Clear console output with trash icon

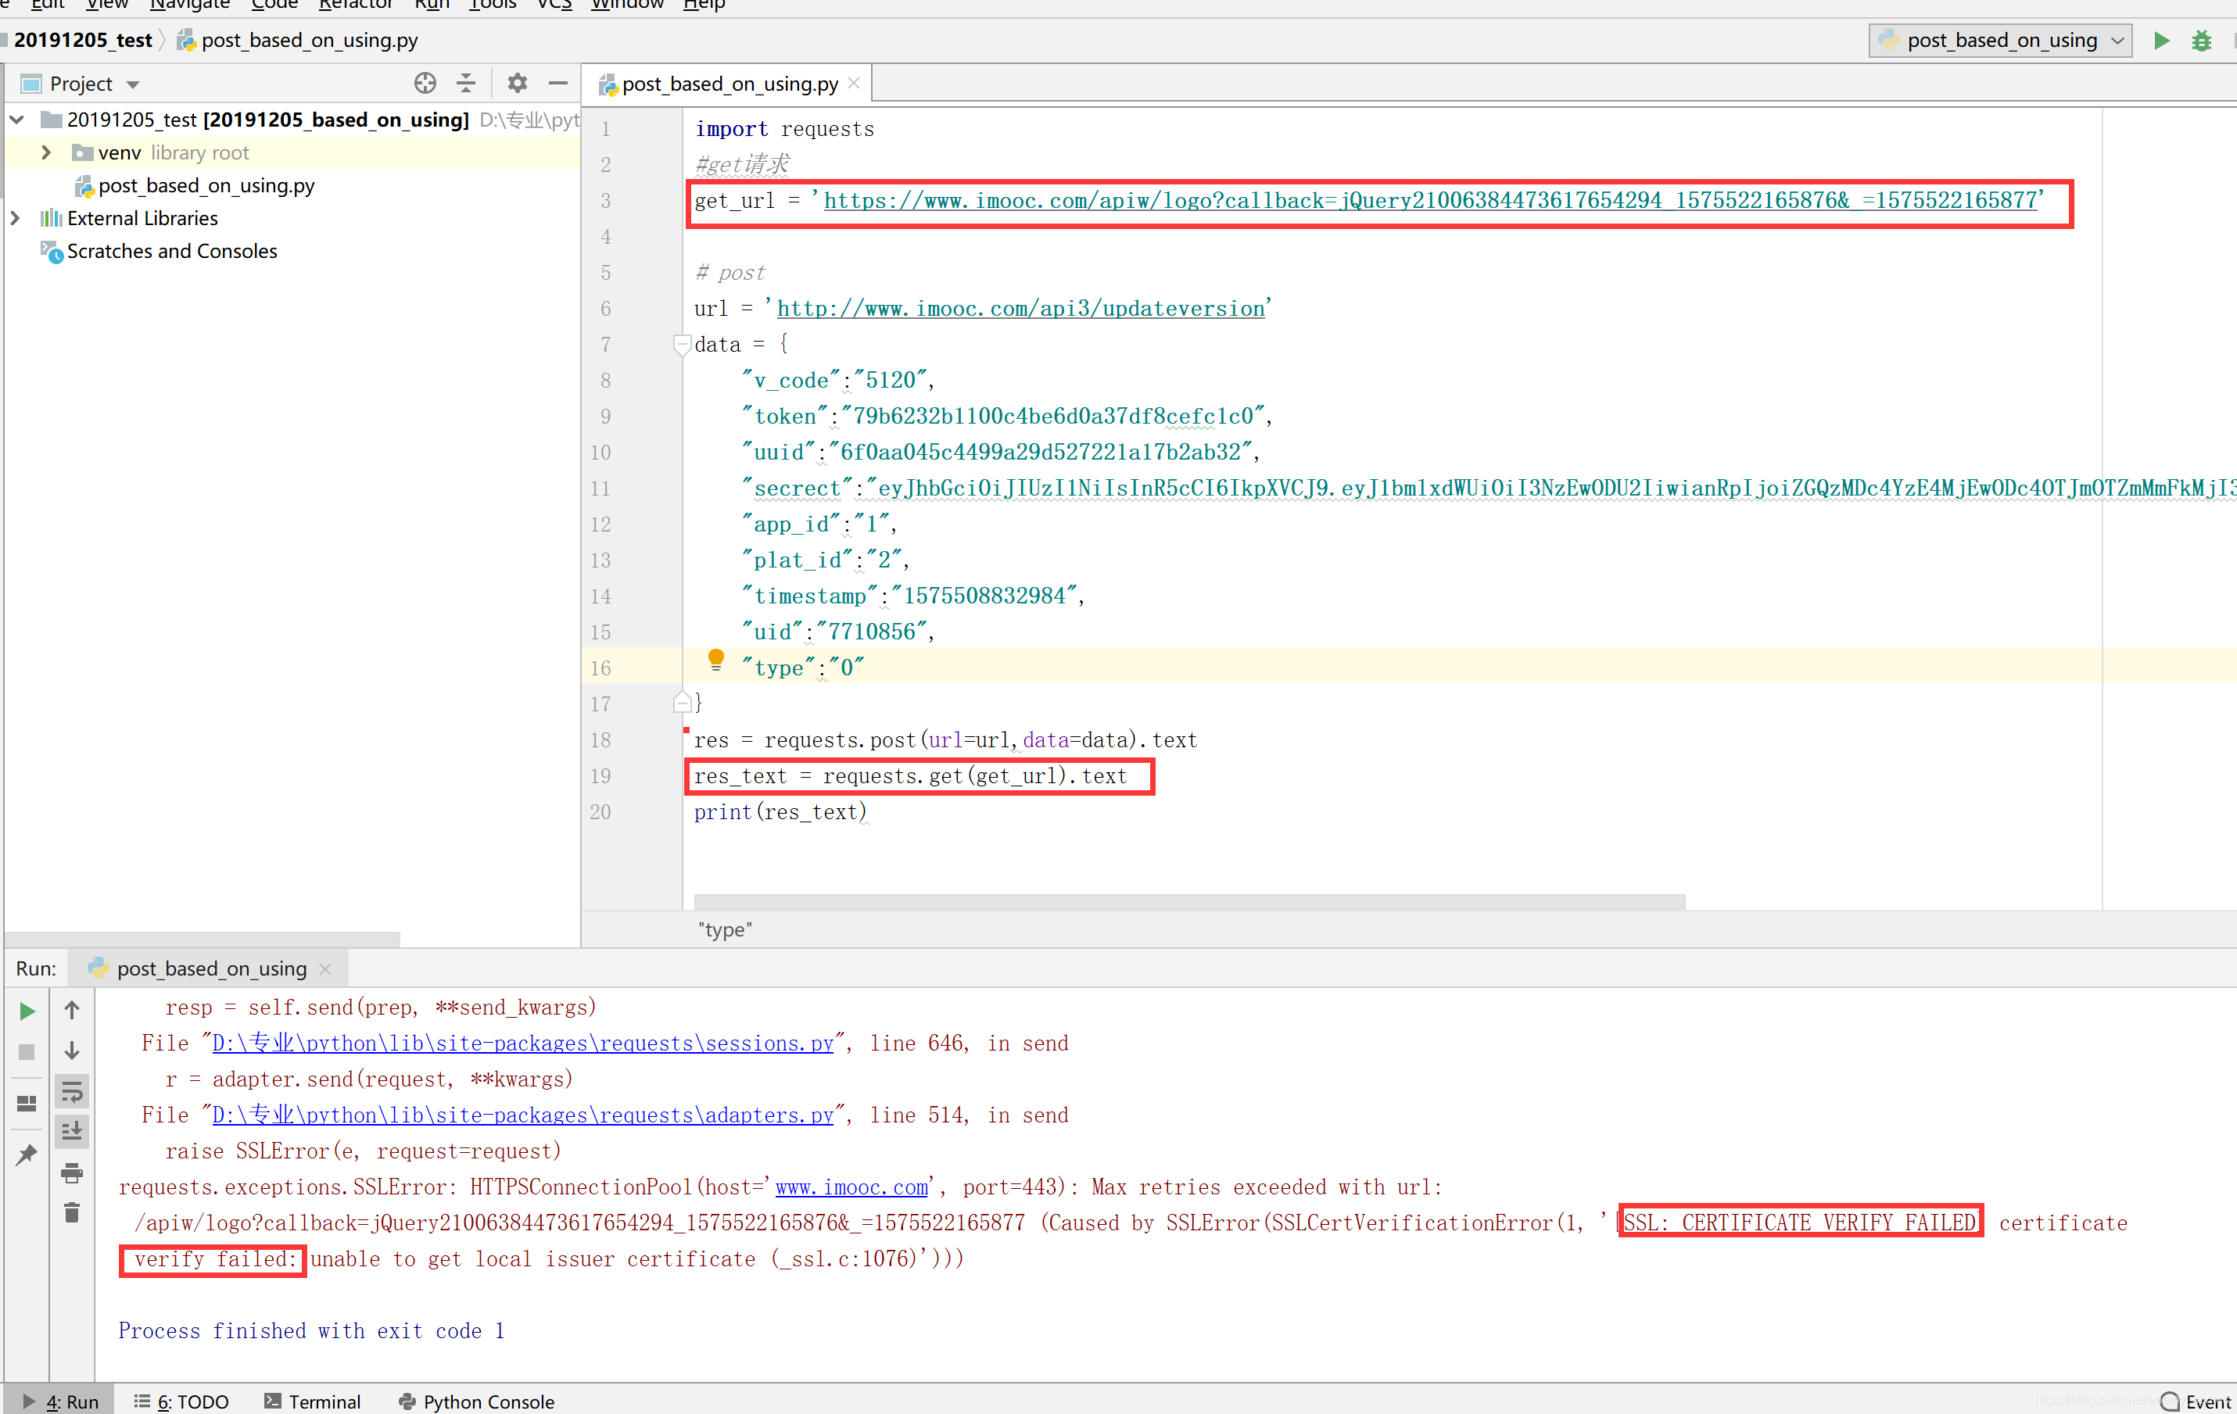pos(71,1212)
